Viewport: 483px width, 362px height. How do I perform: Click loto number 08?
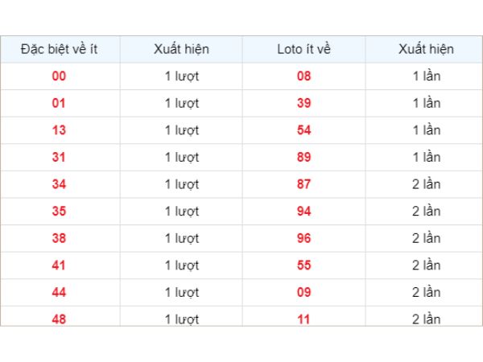[303, 76]
